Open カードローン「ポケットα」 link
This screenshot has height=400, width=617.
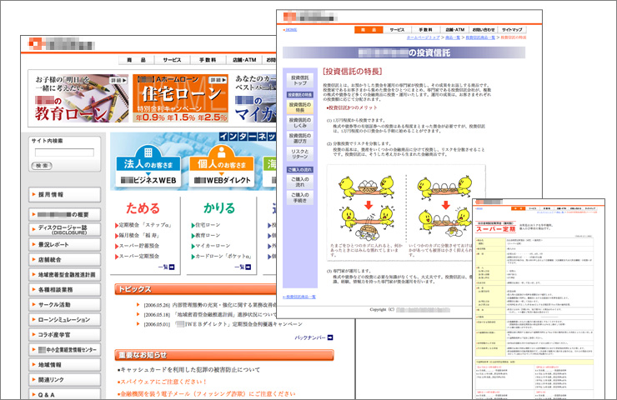[222, 256]
